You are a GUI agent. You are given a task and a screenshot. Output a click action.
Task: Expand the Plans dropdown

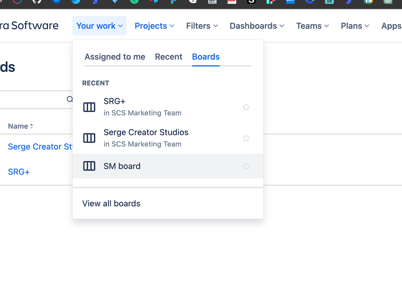coord(354,25)
